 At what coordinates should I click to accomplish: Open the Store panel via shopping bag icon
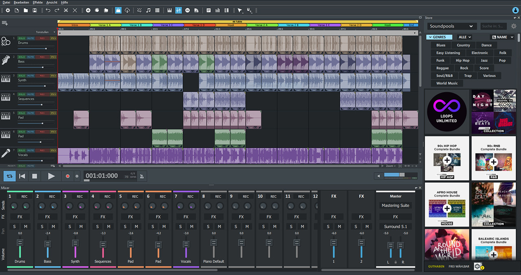[x=118, y=10]
